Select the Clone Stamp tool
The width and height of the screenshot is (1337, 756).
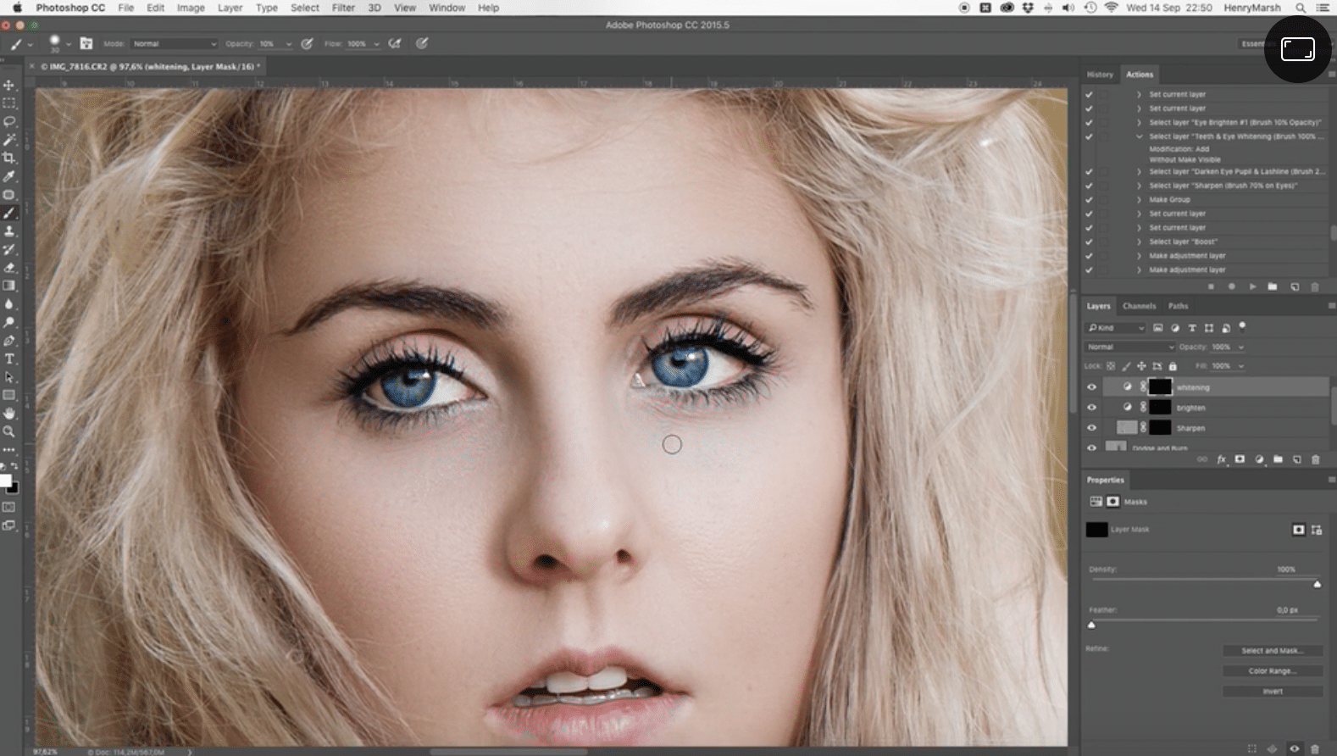pyautogui.click(x=9, y=231)
